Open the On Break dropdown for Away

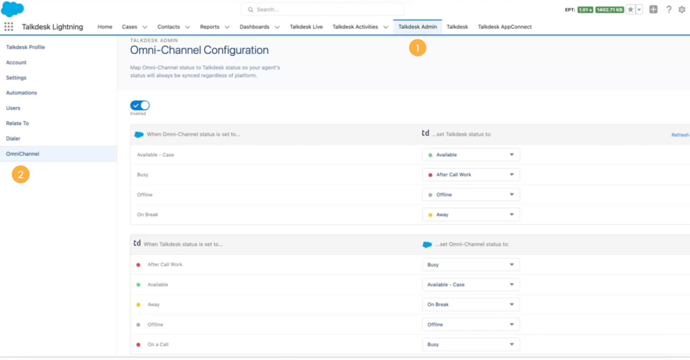click(x=471, y=304)
